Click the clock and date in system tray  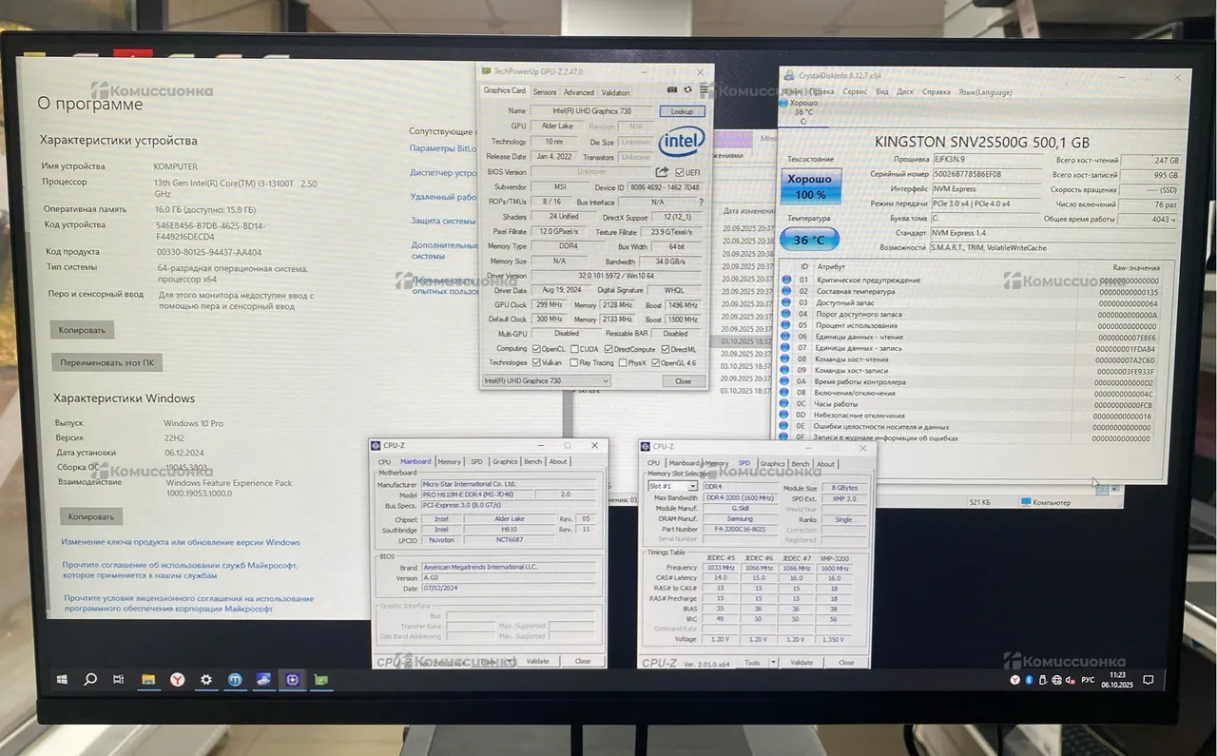point(1117,680)
